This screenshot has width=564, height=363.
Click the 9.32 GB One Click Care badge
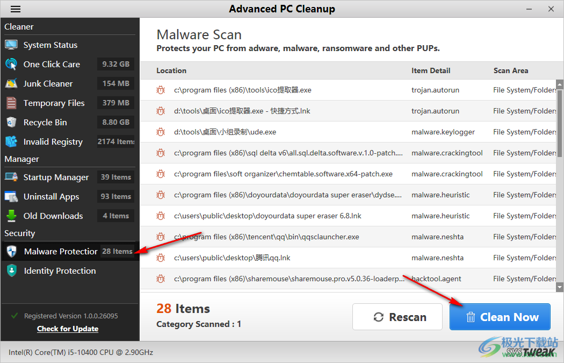116,64
